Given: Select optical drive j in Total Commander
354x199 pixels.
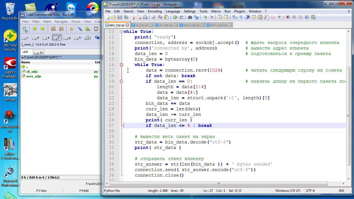Looking at the screenshot, I should tap(88, 38).
